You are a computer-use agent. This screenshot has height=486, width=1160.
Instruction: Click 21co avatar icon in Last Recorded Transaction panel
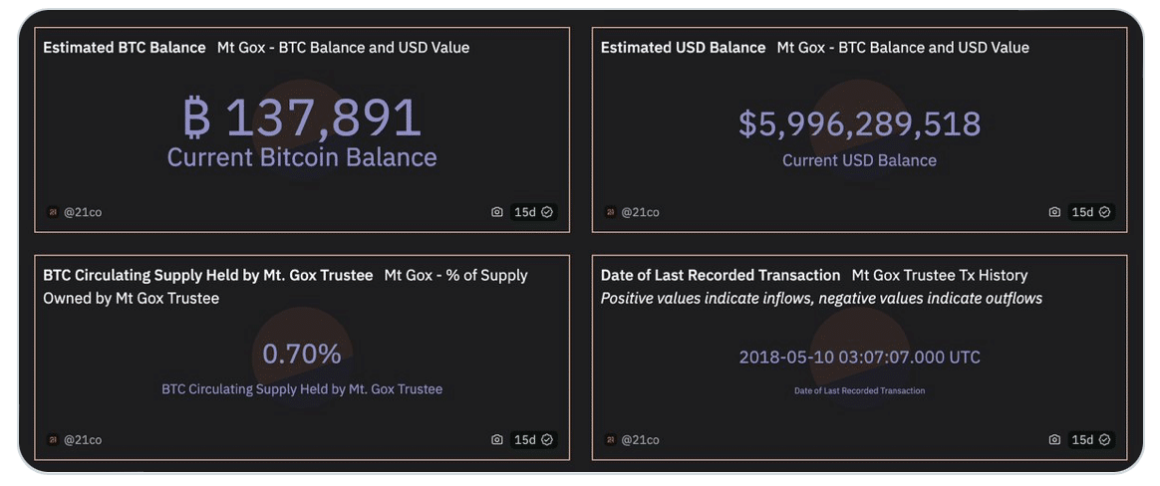click(x=610, y=439)
